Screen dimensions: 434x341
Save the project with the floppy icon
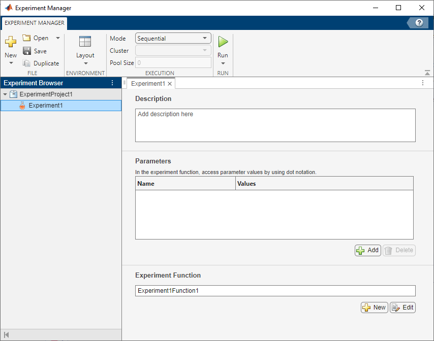pos(27,51)
